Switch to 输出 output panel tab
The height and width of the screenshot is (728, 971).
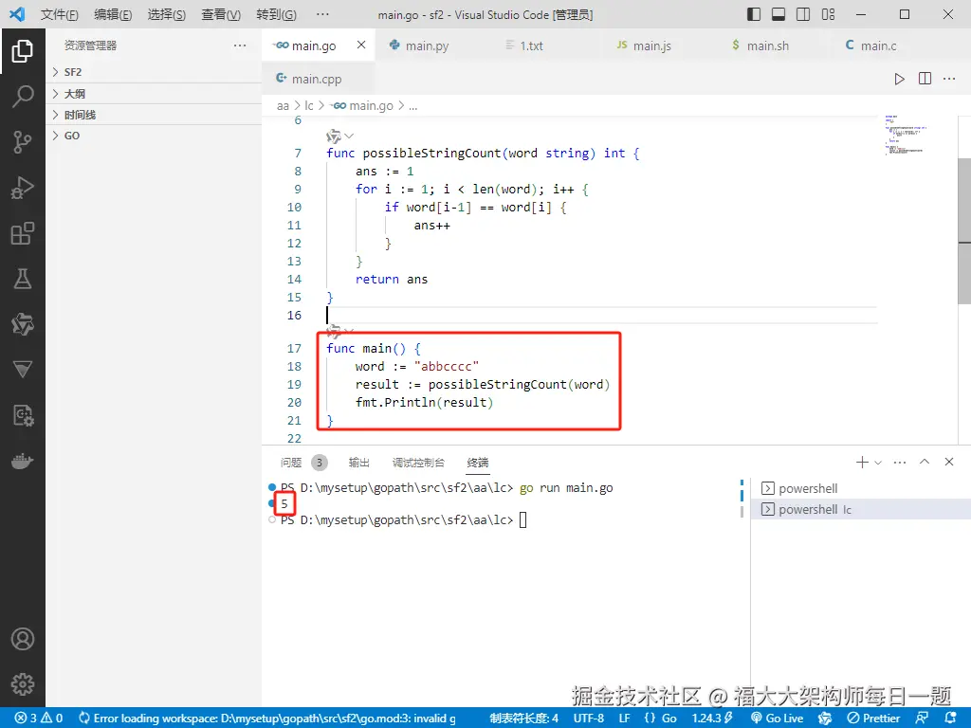coord(358,463)
